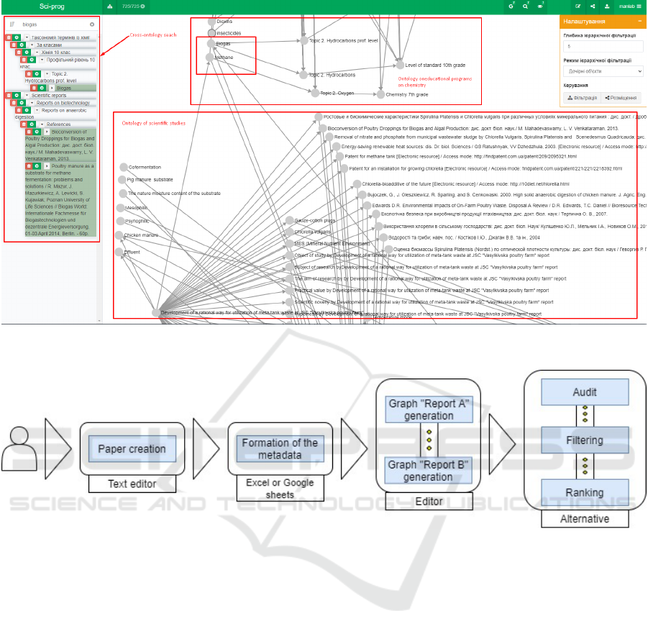The image size is (648, 636).
Task: Open the filtration mode dropdown 'Дочірні об'єкти'
Action: click(603, 71)
